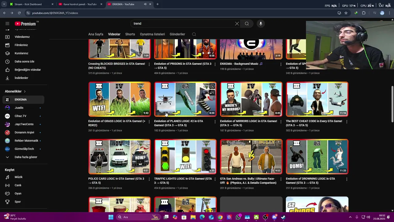Screen dimensions: 394x222
Task: Add PLANES LOGIC #2 video to Watch later
Action: pos(212,86)
